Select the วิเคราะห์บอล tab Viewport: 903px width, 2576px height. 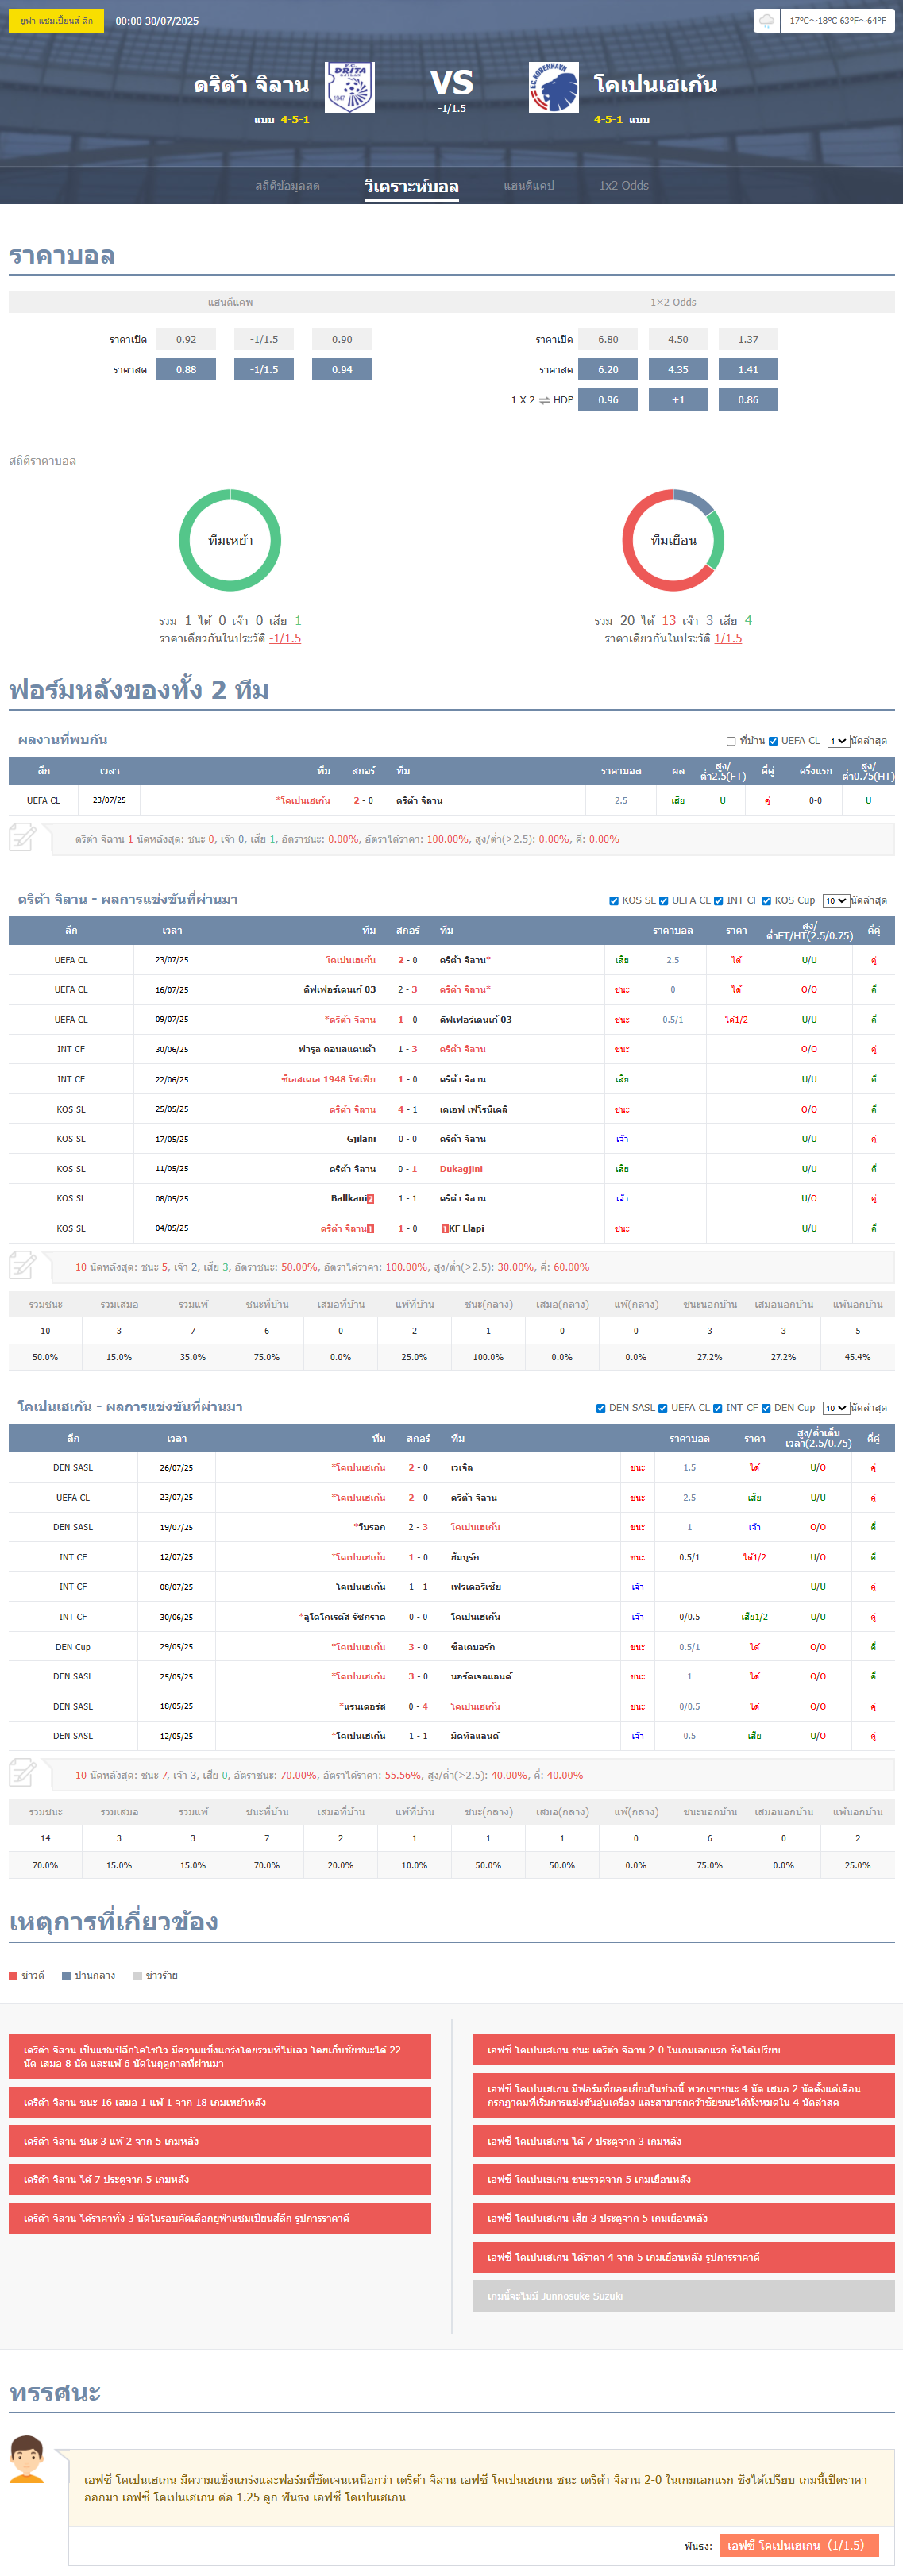click(411, 186)
